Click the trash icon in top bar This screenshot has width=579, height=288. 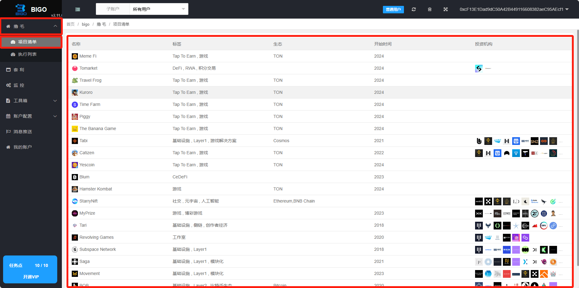[430, 9]
